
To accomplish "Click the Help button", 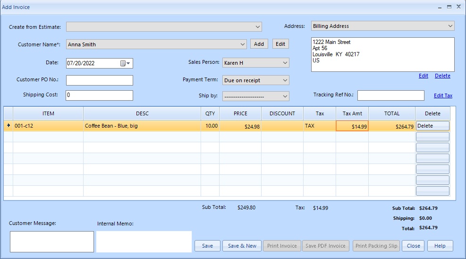I will click(x=440, y=246).
